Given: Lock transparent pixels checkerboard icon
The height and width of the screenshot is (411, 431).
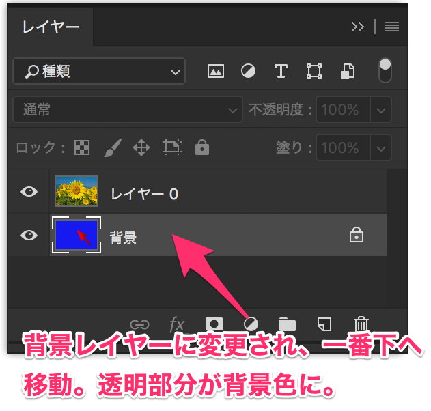Looking at the screenshot, I should click(82, 147).
